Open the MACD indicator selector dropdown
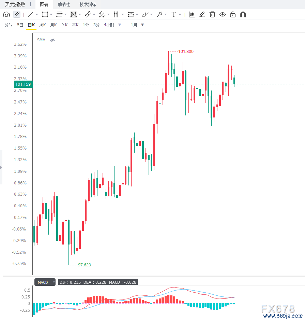The width and height of the screenshot is (305, 321). pyautogui.click(x=45, y=282)
